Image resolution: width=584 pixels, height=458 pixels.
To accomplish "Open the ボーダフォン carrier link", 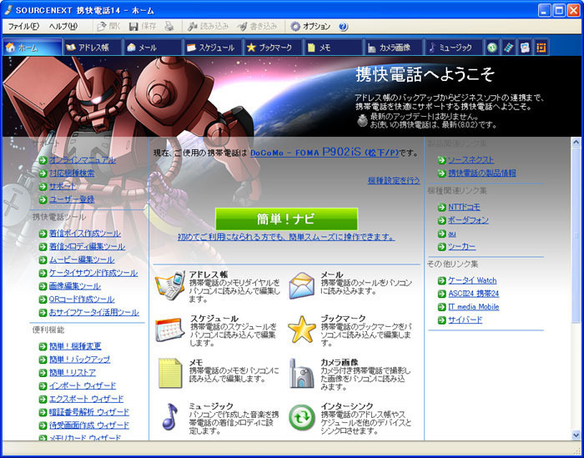I will (468, 220).
